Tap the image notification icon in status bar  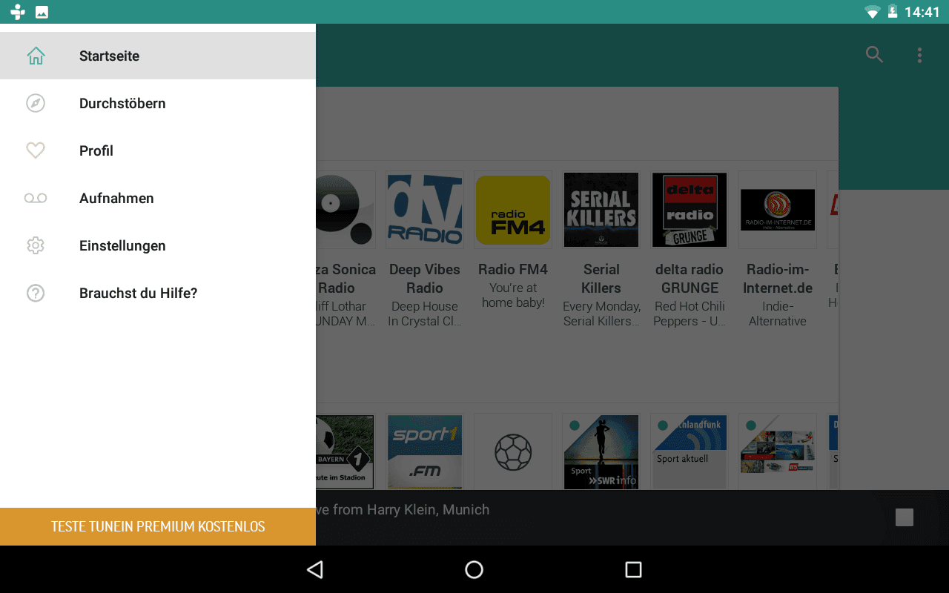(42, 12)
